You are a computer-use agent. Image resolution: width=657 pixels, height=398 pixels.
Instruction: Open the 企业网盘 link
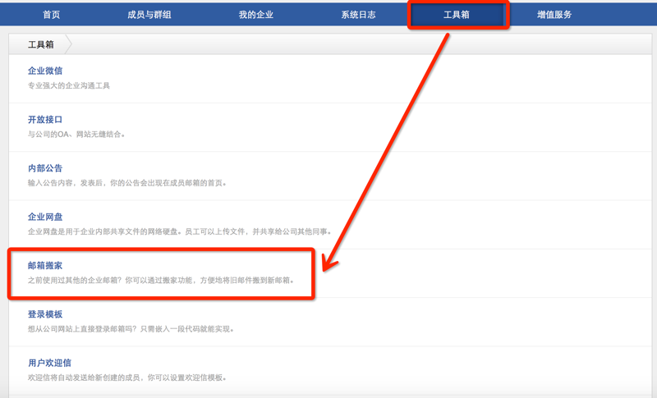coord(45,217)
